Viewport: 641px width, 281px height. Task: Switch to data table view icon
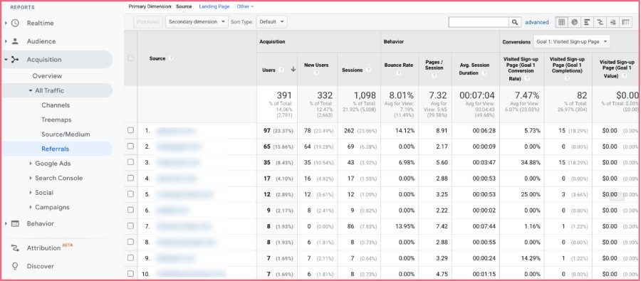(562, 22)
